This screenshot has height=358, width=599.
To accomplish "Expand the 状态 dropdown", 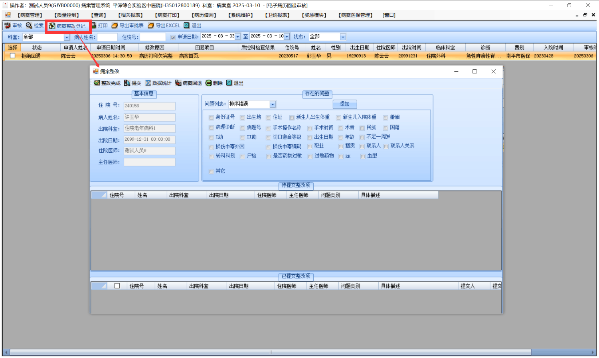I will coord(343,37).
